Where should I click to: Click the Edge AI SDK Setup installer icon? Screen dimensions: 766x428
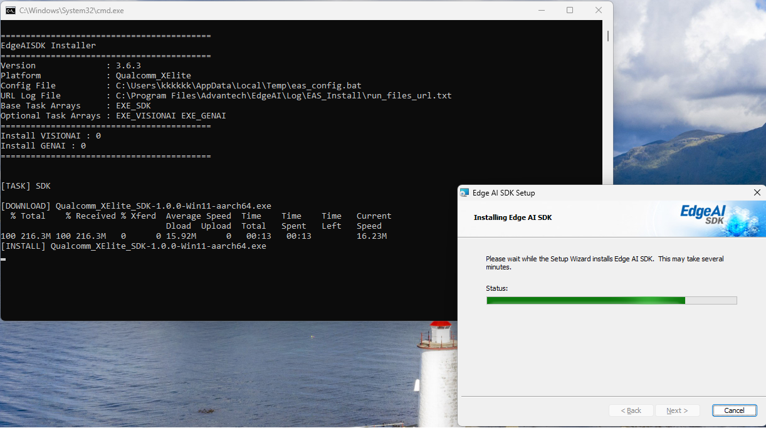464,192
